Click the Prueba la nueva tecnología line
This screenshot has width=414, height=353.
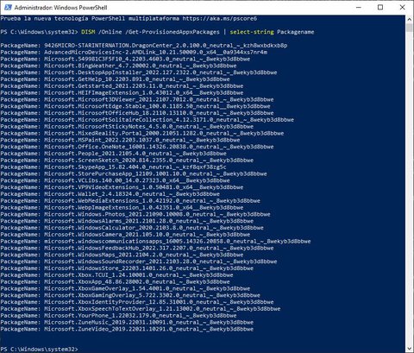point(129,19)
